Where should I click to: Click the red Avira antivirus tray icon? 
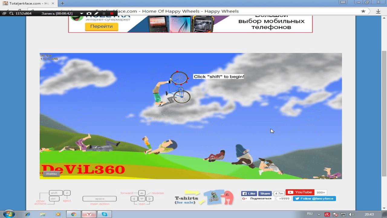327,214
